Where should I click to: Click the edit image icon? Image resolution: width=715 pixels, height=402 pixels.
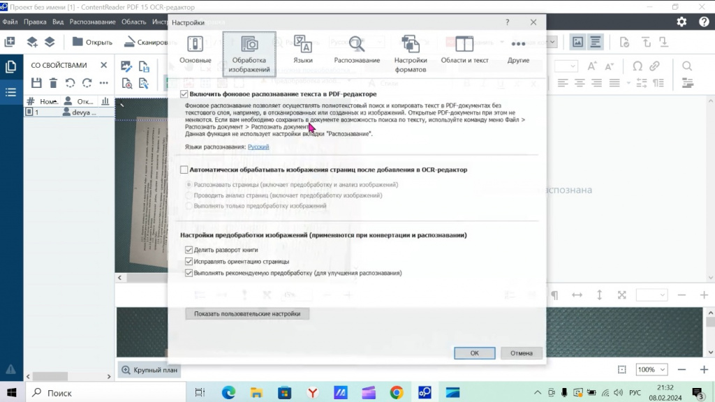(x=126, y=66)
